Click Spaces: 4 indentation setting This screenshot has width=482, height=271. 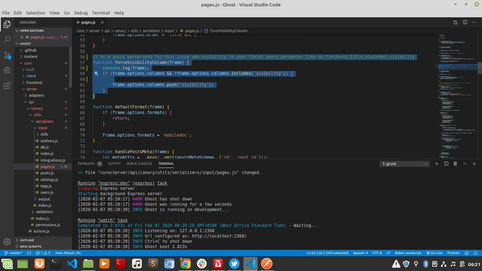pos(360,253)
